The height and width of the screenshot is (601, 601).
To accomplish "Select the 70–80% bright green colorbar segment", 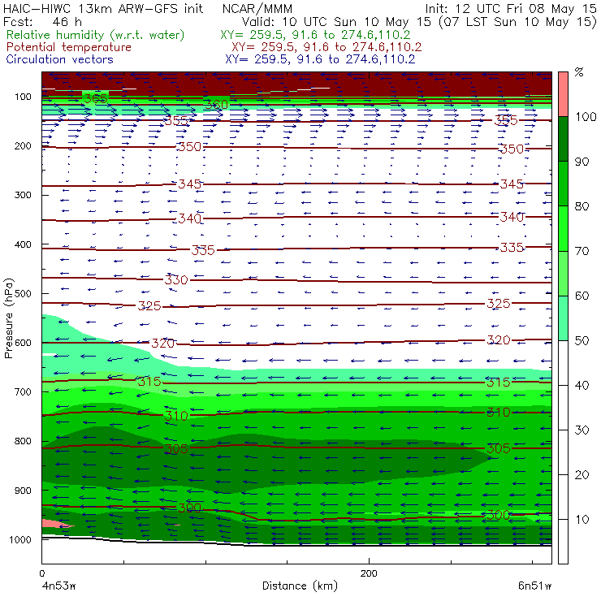I will pyautogui.click(x=563, y=228).
